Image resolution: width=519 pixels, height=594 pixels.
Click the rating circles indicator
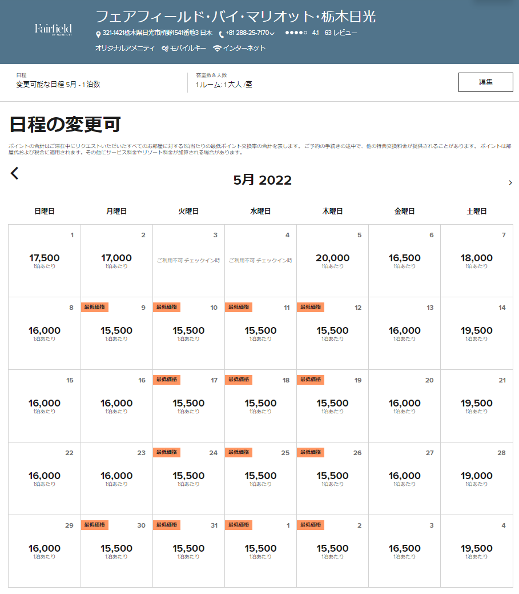point(296,33)
